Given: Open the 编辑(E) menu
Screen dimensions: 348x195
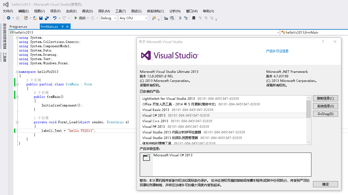Looking at the screenshot, I should 24,11.
